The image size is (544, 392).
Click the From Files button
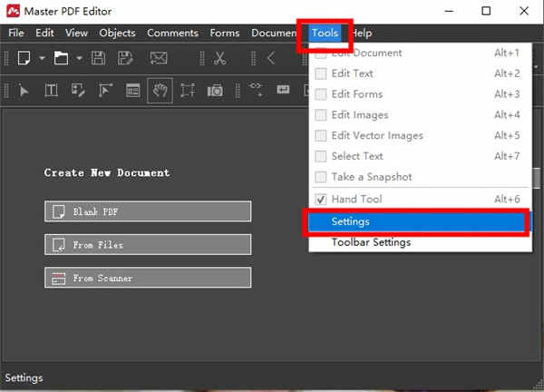[x=148, y=244]
